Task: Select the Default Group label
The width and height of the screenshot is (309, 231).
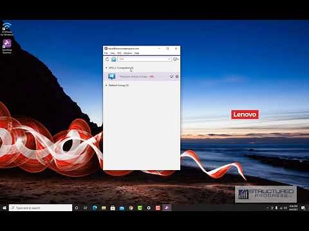Action: [118, 85]
